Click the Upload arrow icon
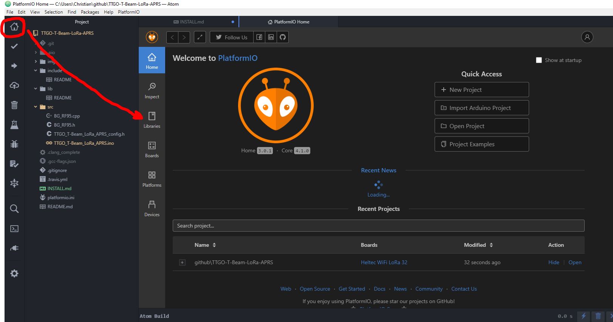613x322 pixels. tap(14, 66)
